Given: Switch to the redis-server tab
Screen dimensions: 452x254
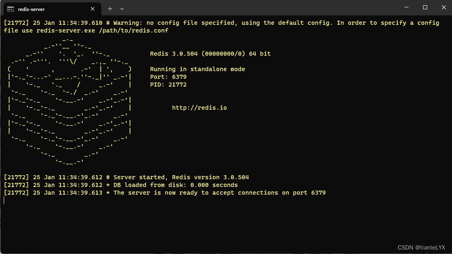Looking at the screenshot, I should click(49, 9).
